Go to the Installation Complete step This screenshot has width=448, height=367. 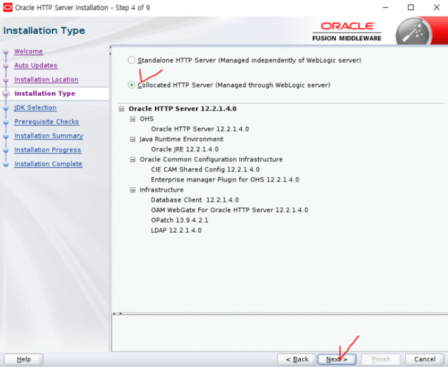[x=48, y=164]
